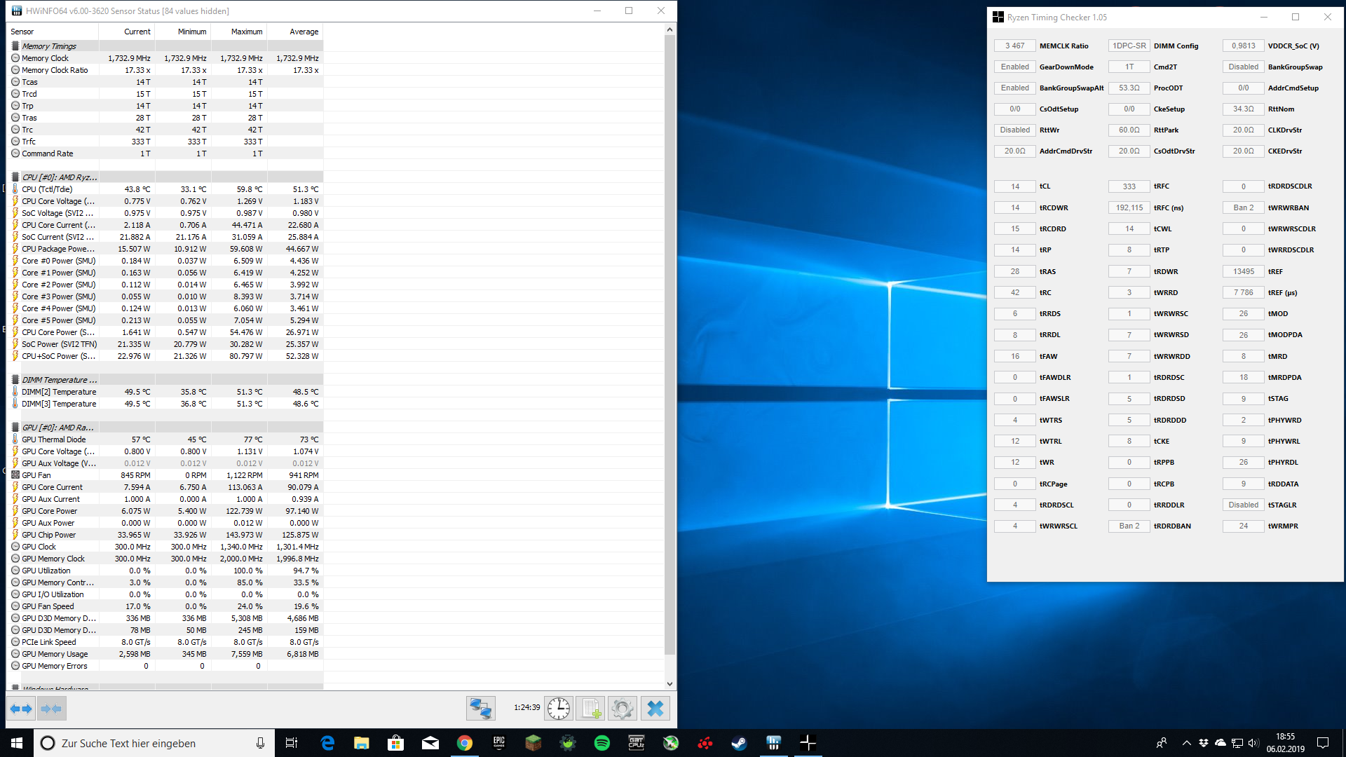
Task: Open the HWiNFO sensor settings gear
Action: pos(622,709)
